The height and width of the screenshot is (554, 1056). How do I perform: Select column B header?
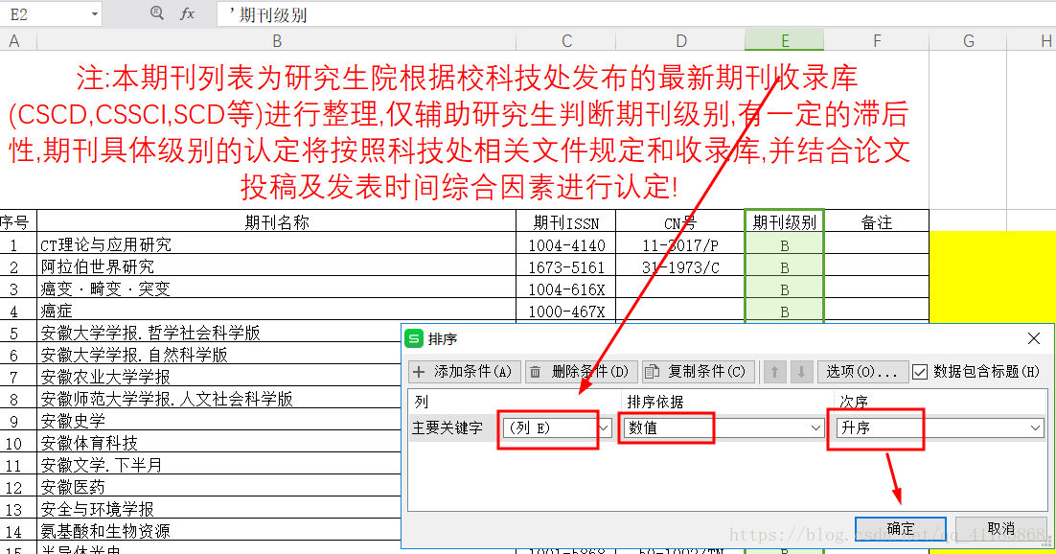[x=277, y=41]
